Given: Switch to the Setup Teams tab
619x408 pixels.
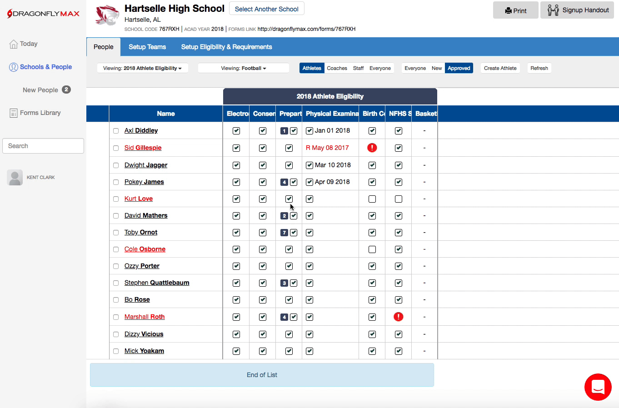Looking at the screenshot, I should click(x=147, y=47).
